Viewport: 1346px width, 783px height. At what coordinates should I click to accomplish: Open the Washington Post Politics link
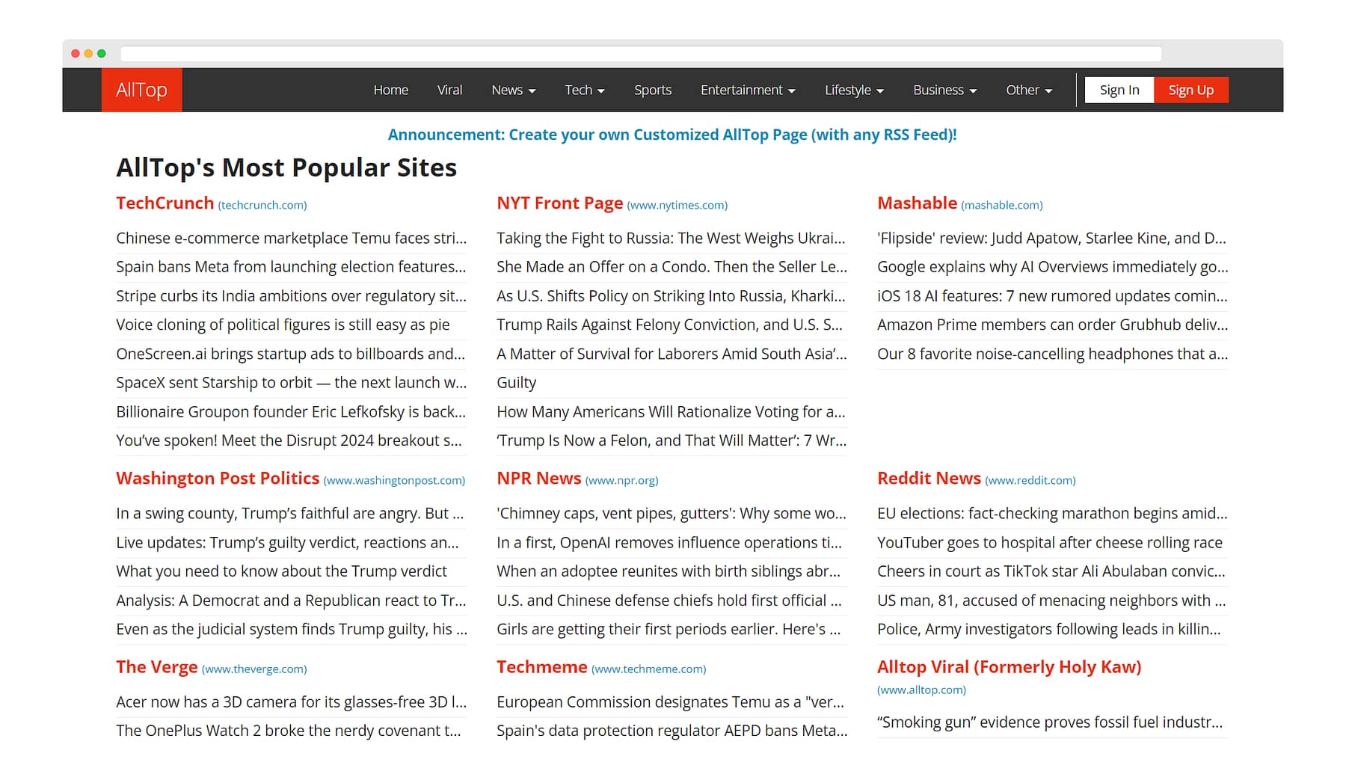(217, 478)
